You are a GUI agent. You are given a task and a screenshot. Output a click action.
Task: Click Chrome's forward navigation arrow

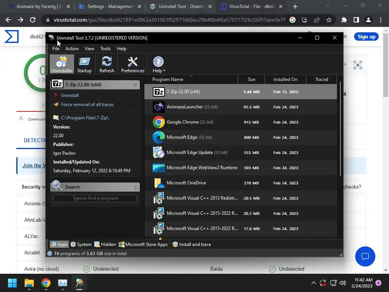(21, 20)
